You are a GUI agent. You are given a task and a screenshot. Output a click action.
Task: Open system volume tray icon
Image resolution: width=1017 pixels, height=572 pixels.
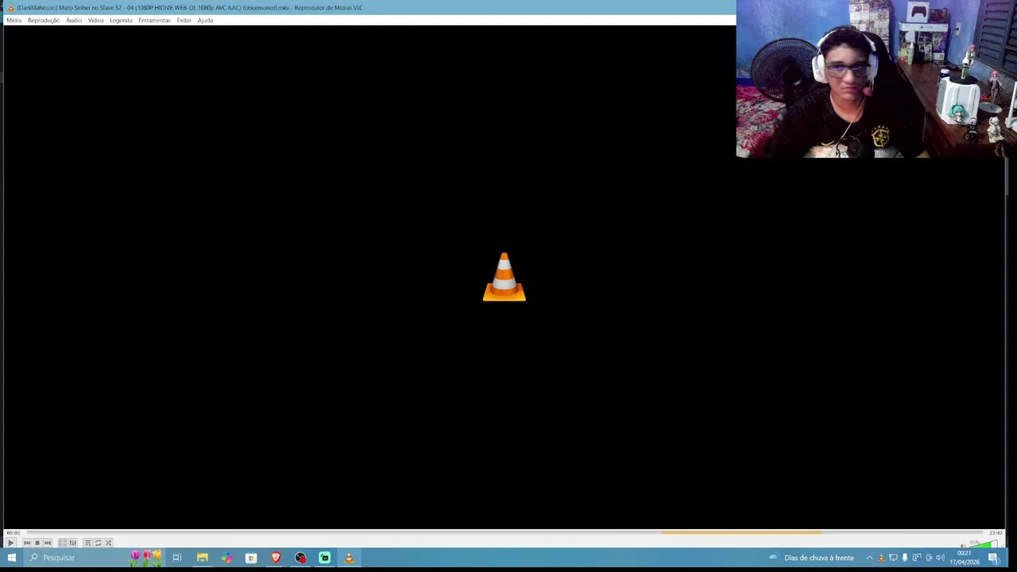[x=940, y=558]
